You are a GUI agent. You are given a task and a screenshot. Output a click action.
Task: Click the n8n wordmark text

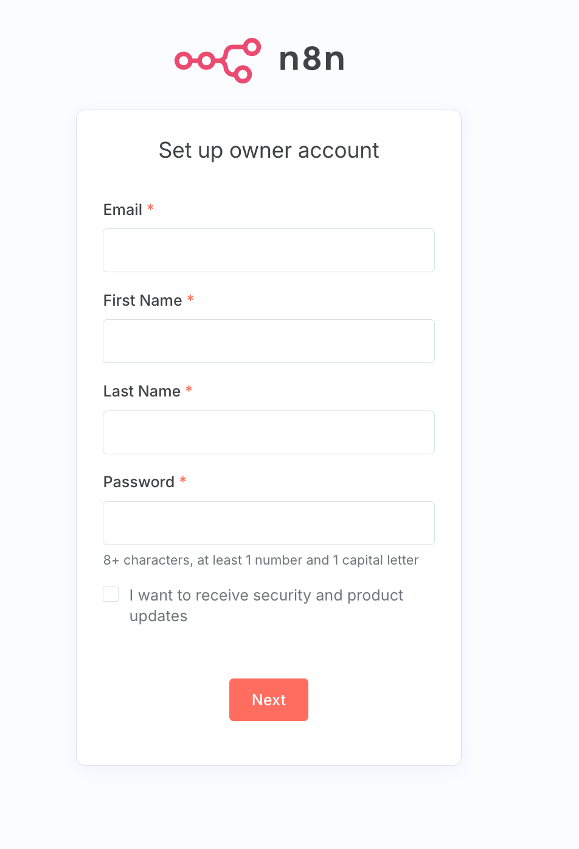pos(312,60)
